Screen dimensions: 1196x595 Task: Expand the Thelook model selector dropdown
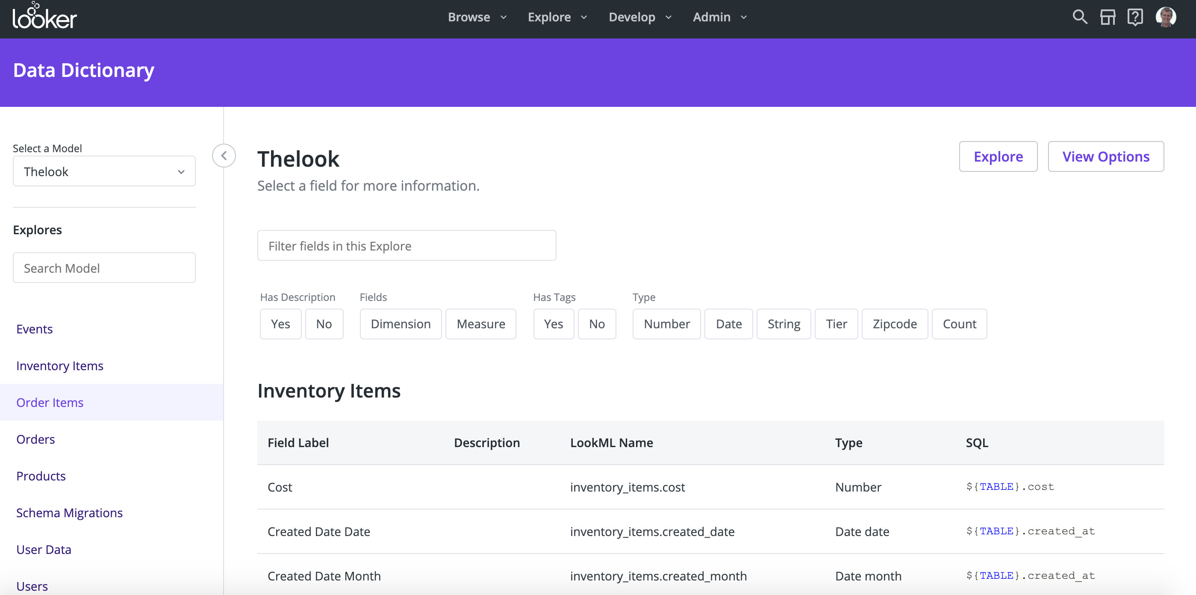coord(103,172)
